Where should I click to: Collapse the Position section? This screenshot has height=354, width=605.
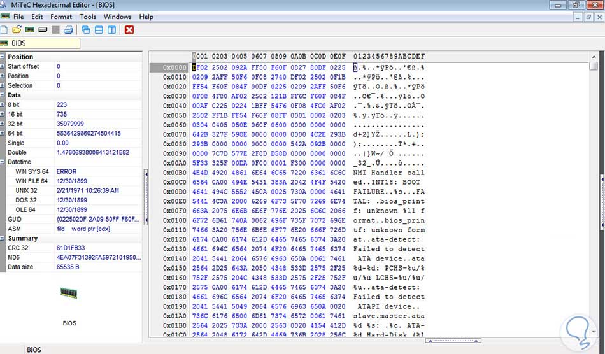(x=3, y=57)
